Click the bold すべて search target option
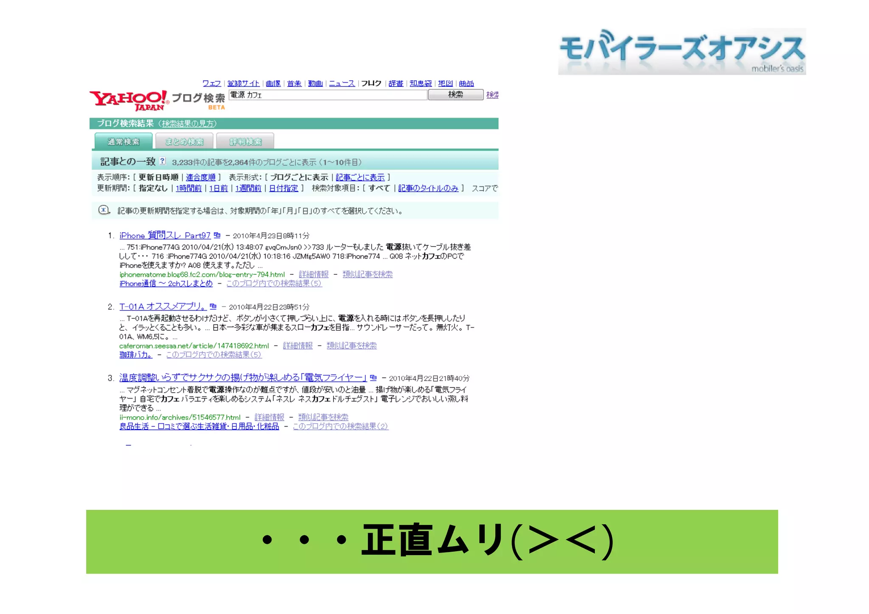 pos(379,188)
